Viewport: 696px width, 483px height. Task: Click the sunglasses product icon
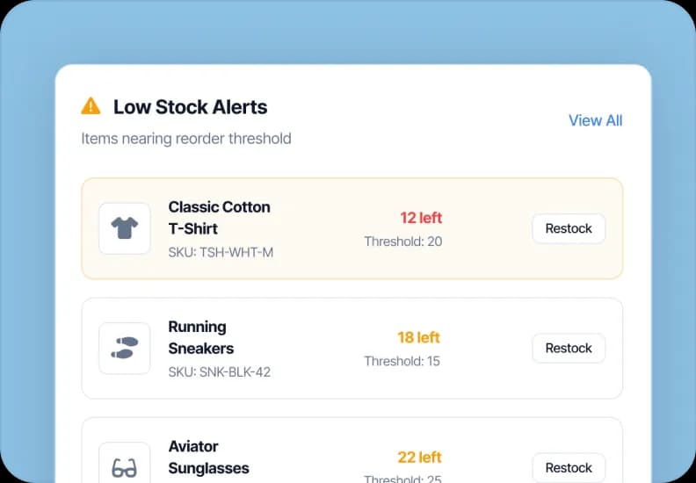click(x=125, y=467)
